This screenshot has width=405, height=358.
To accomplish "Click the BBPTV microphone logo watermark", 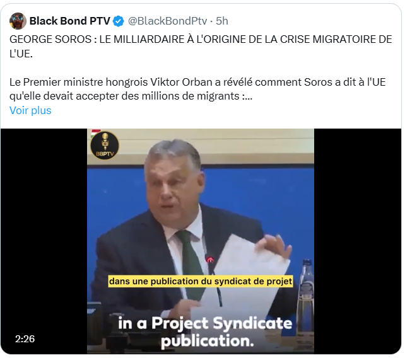I will (105, 146).
